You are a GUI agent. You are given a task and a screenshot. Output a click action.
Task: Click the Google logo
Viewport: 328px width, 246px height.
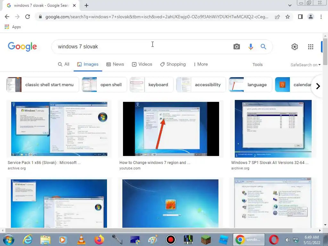tap(22, 46)
